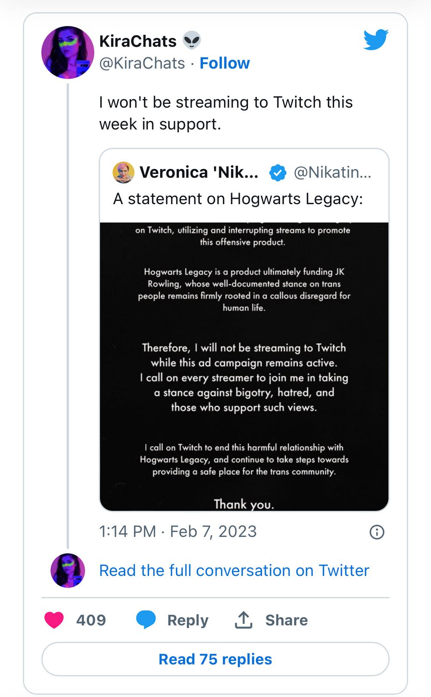Follow the KiraChats account
Image resolution: width=431 pixels, height=697 pixels.
click(x=225, y=63)
